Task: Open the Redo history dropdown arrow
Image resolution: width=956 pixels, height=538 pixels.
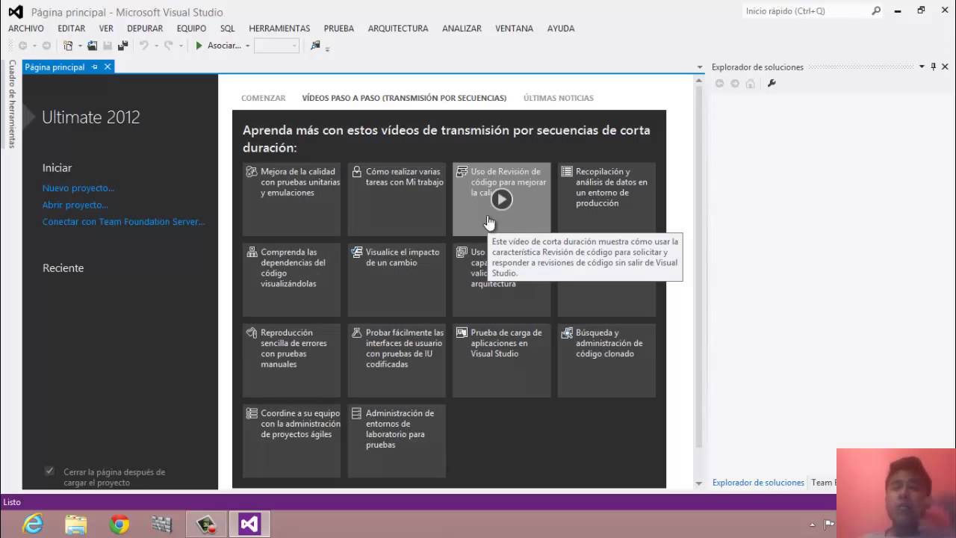Action: coord(181,46)
